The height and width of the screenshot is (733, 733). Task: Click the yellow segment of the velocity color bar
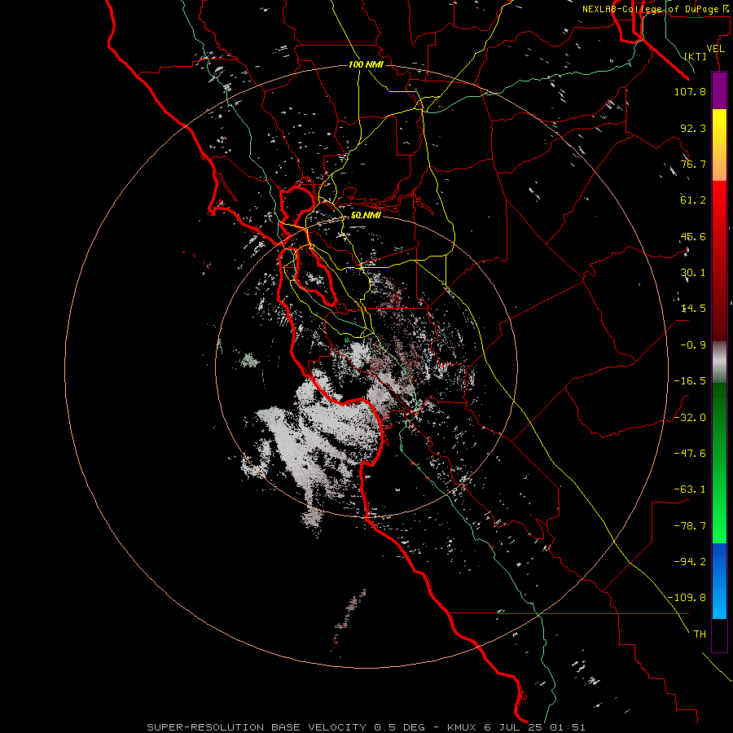pos(719,145)
